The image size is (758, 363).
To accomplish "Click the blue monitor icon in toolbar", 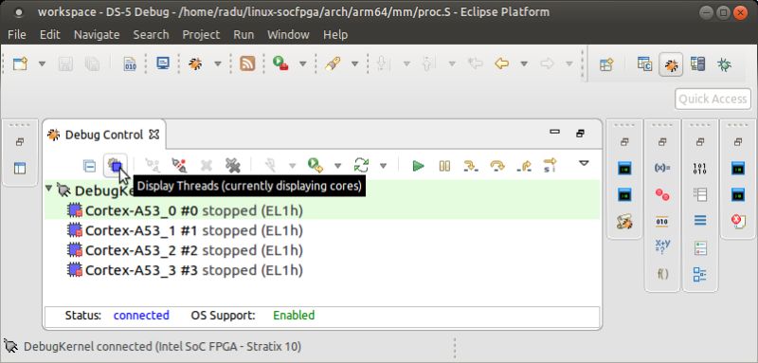I will click(x=163, y=64).
